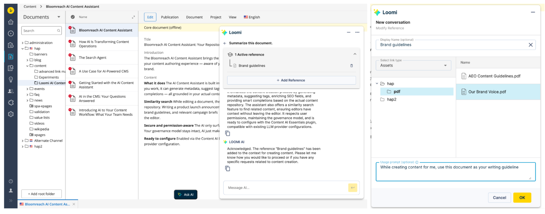The image size is (545, 214).
Task: Open the Select link type Assets dropdown
Action: (413, 65)
